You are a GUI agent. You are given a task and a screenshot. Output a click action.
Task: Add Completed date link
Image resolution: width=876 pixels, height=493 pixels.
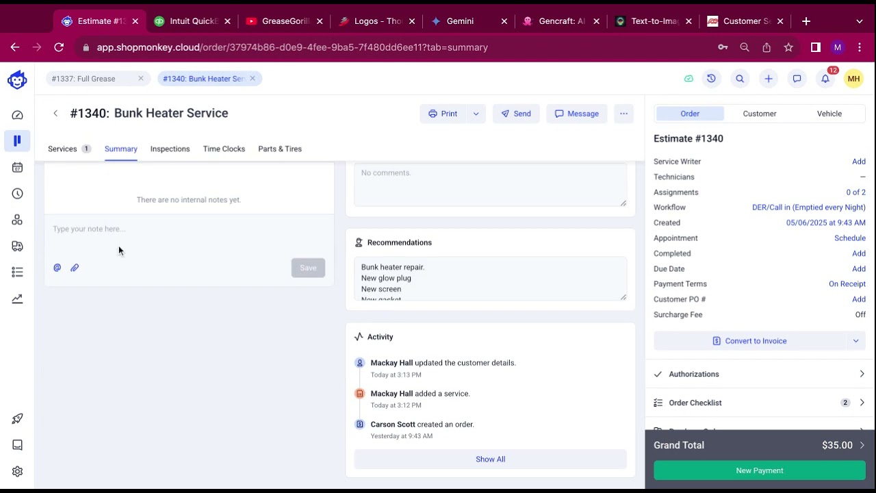pyautogui.click(x=859, y=253)
